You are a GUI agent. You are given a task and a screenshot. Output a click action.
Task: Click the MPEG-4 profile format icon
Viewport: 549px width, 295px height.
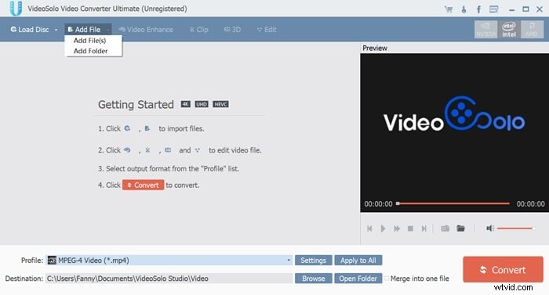53,260
